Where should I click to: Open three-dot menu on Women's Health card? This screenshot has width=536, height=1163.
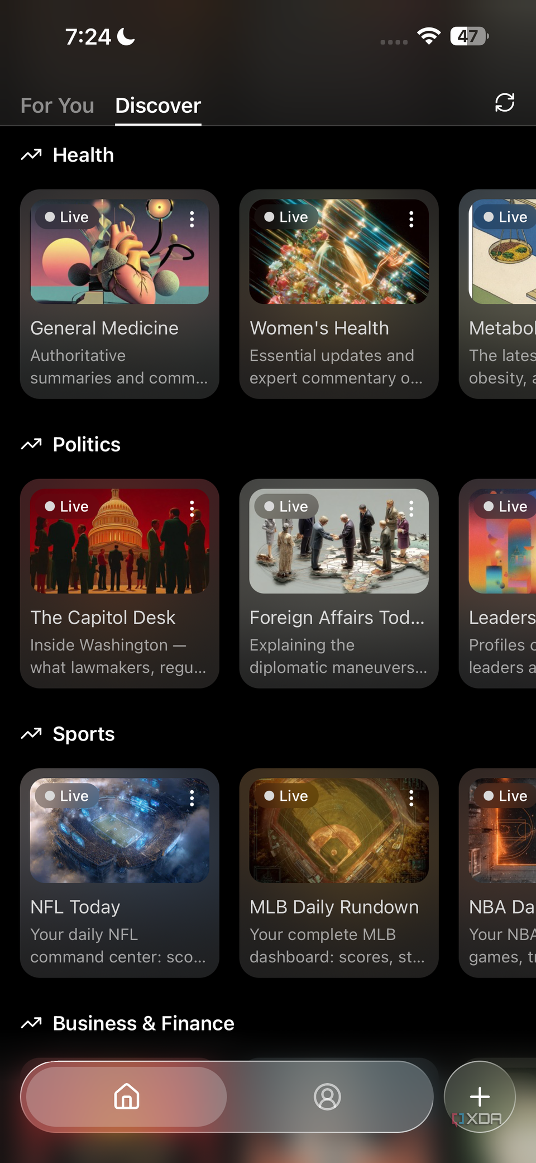tap(411, 219)
